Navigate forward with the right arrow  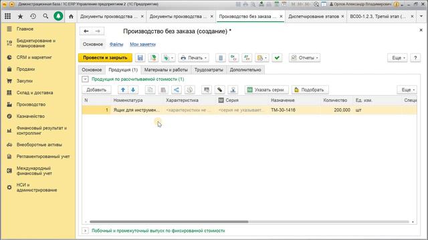[x=98, y=31]
